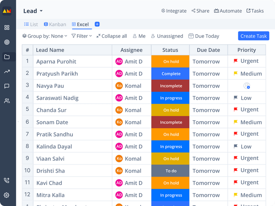This screenshot has height=206, width=275.
Task: Toggle the Me filter in the toolbar
Action: (139, 36)
